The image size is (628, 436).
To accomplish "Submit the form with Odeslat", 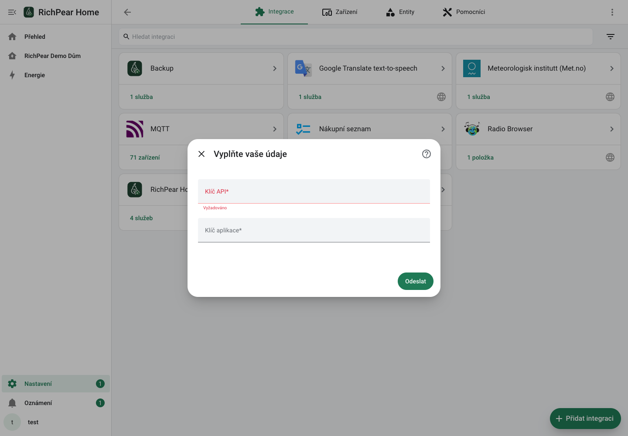I will 416,281.
